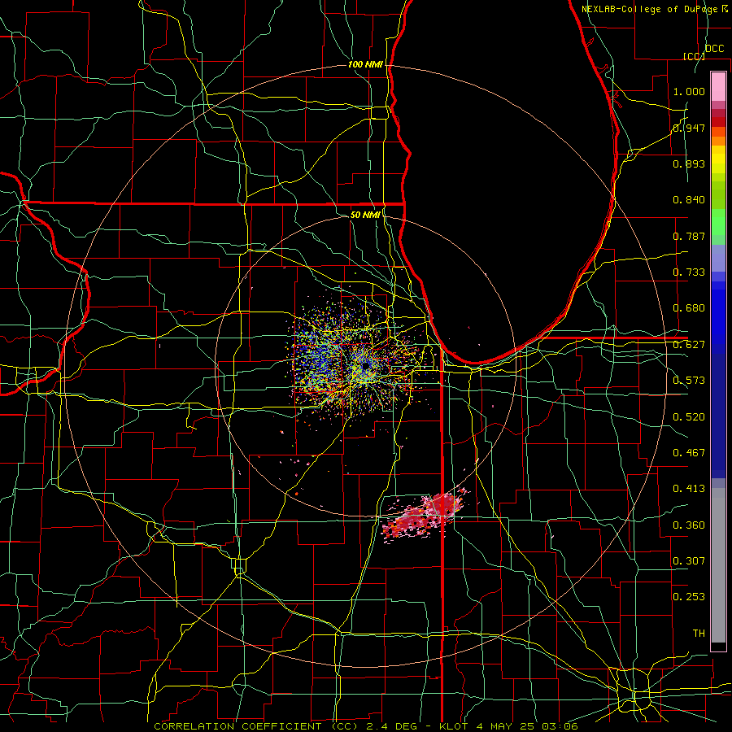Click the 0.680 legend value
Screen dimensions: 732x732
point(689,308)
